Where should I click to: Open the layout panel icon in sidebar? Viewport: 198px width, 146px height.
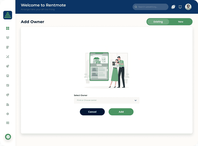pyautogui.click(x=8, y=123)
